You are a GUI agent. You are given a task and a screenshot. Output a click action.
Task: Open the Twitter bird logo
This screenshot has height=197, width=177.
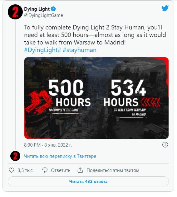(x=165, y=8)
